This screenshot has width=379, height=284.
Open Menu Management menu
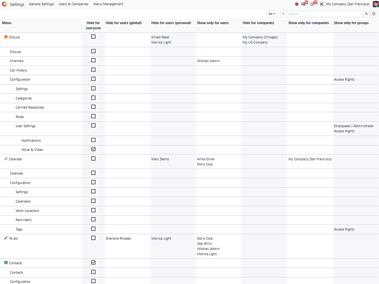coord(108,4)
